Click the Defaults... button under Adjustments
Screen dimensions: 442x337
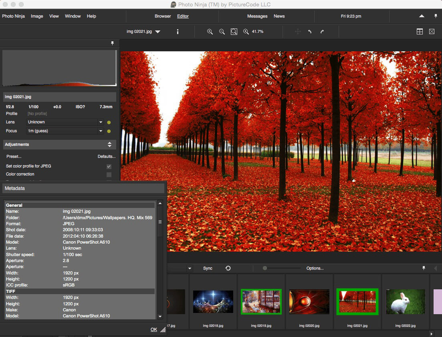click(x=106, y=157)
